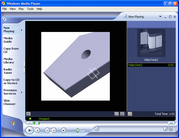Adjust the volume slider knob
The height and width of the screenshot is (138, 179).
tap(78, 130)
